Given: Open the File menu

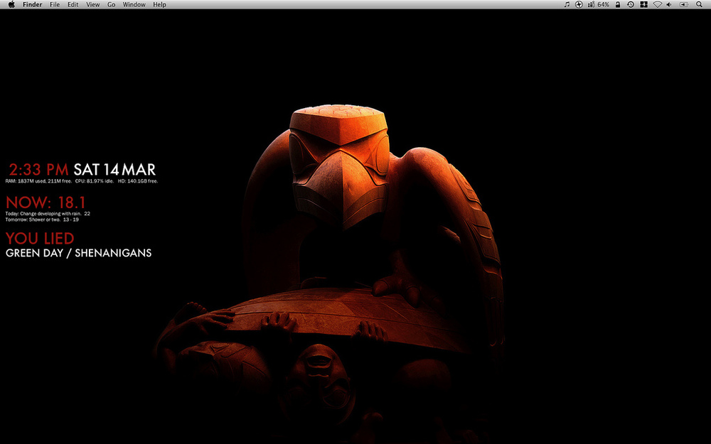Looking at the screenshot, I should pos(55,4).
